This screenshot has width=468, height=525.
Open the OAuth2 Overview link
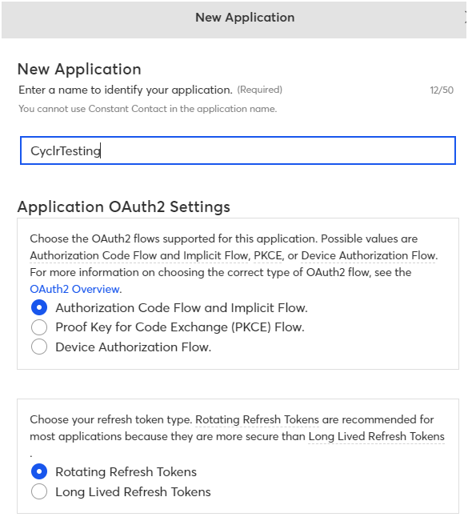point(74,289)
